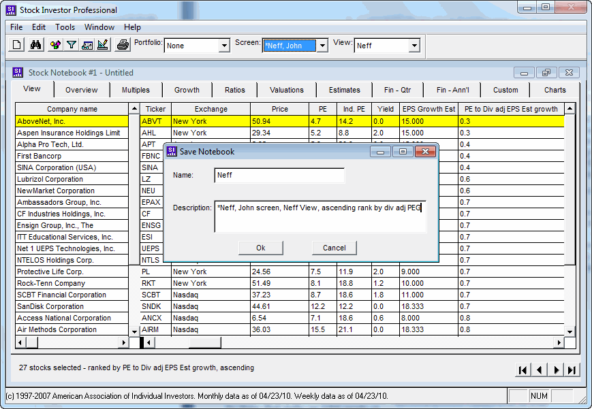Screen dimensions: 592x409
Task: Click the Description text box
Action: coord(320,216)
